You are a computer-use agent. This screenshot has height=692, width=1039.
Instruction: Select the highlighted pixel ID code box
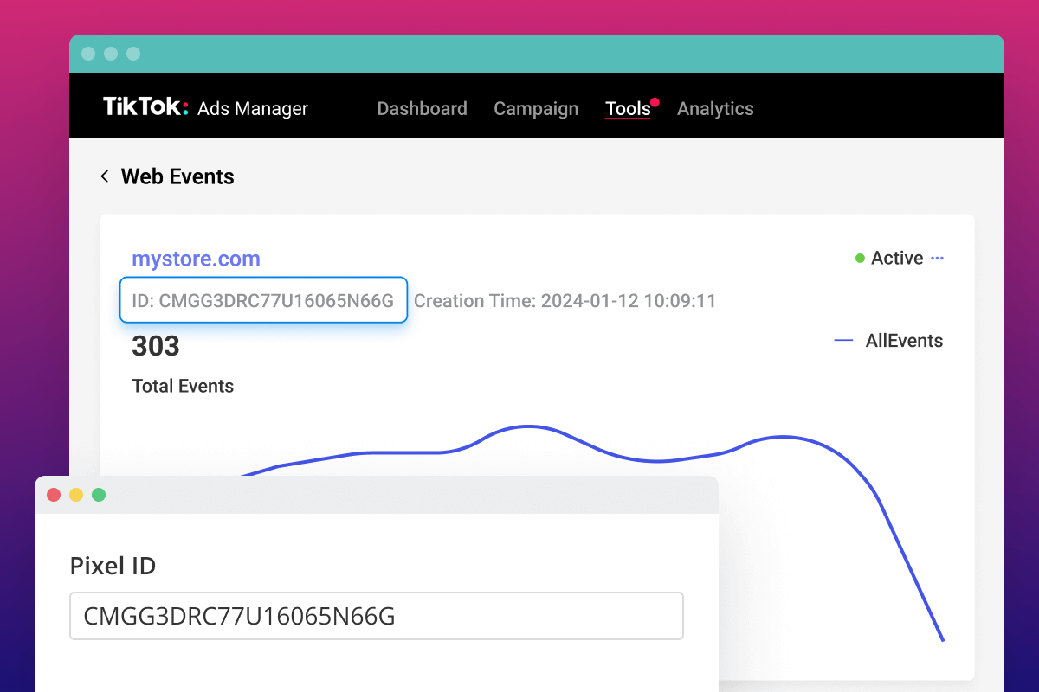263,300
